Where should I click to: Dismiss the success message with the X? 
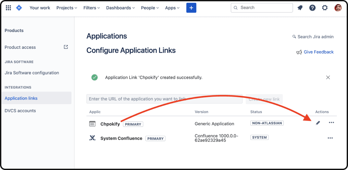click(x=328, y=77)
